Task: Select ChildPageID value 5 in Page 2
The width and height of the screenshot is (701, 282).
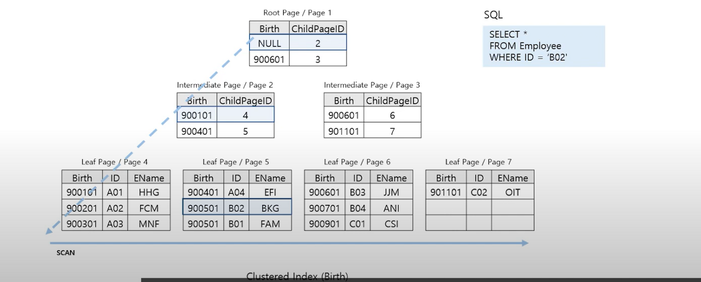Action: point(245,130)
